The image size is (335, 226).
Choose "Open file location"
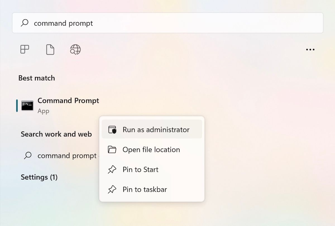coord(151,150)
